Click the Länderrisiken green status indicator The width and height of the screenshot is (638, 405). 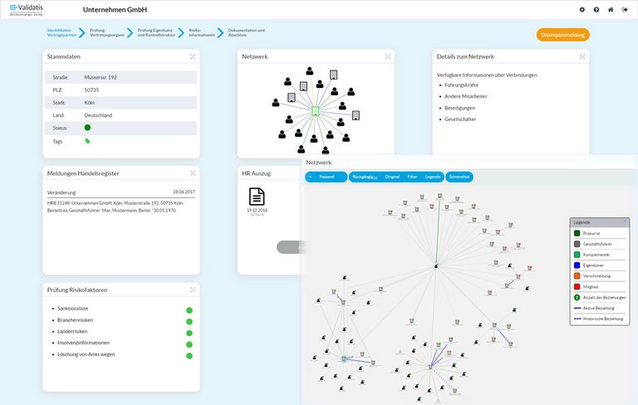[x=189, y=333]
